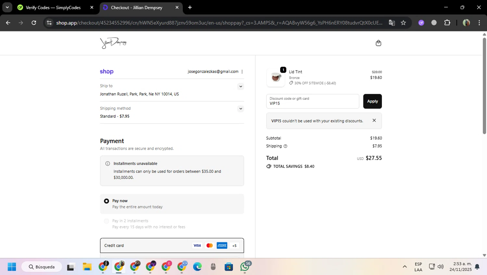The image size is (487, 275).
Task: Click the Discount code or gift card field
Action: point(313,101)
